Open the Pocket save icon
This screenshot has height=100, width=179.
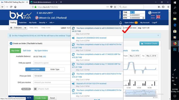pos(111,7)
